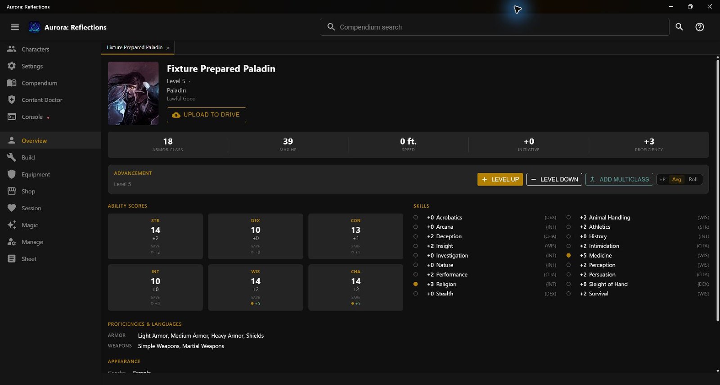Open the Characters section
720x385 pixels.
pyautogui.click(x=50, y=49)
